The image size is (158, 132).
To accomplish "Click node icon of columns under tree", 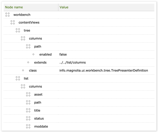I will point(23,38).
